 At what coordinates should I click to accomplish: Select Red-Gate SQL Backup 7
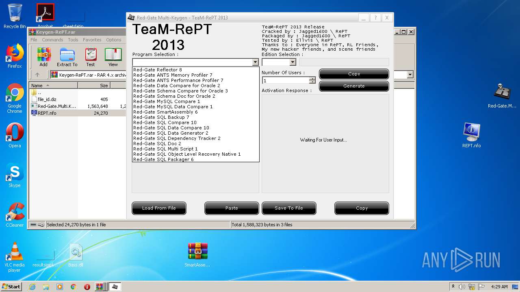(x=196, y=117)
